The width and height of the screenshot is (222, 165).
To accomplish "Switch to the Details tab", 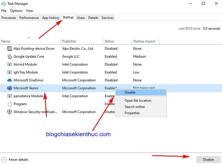I will click(x=93, y=18).
